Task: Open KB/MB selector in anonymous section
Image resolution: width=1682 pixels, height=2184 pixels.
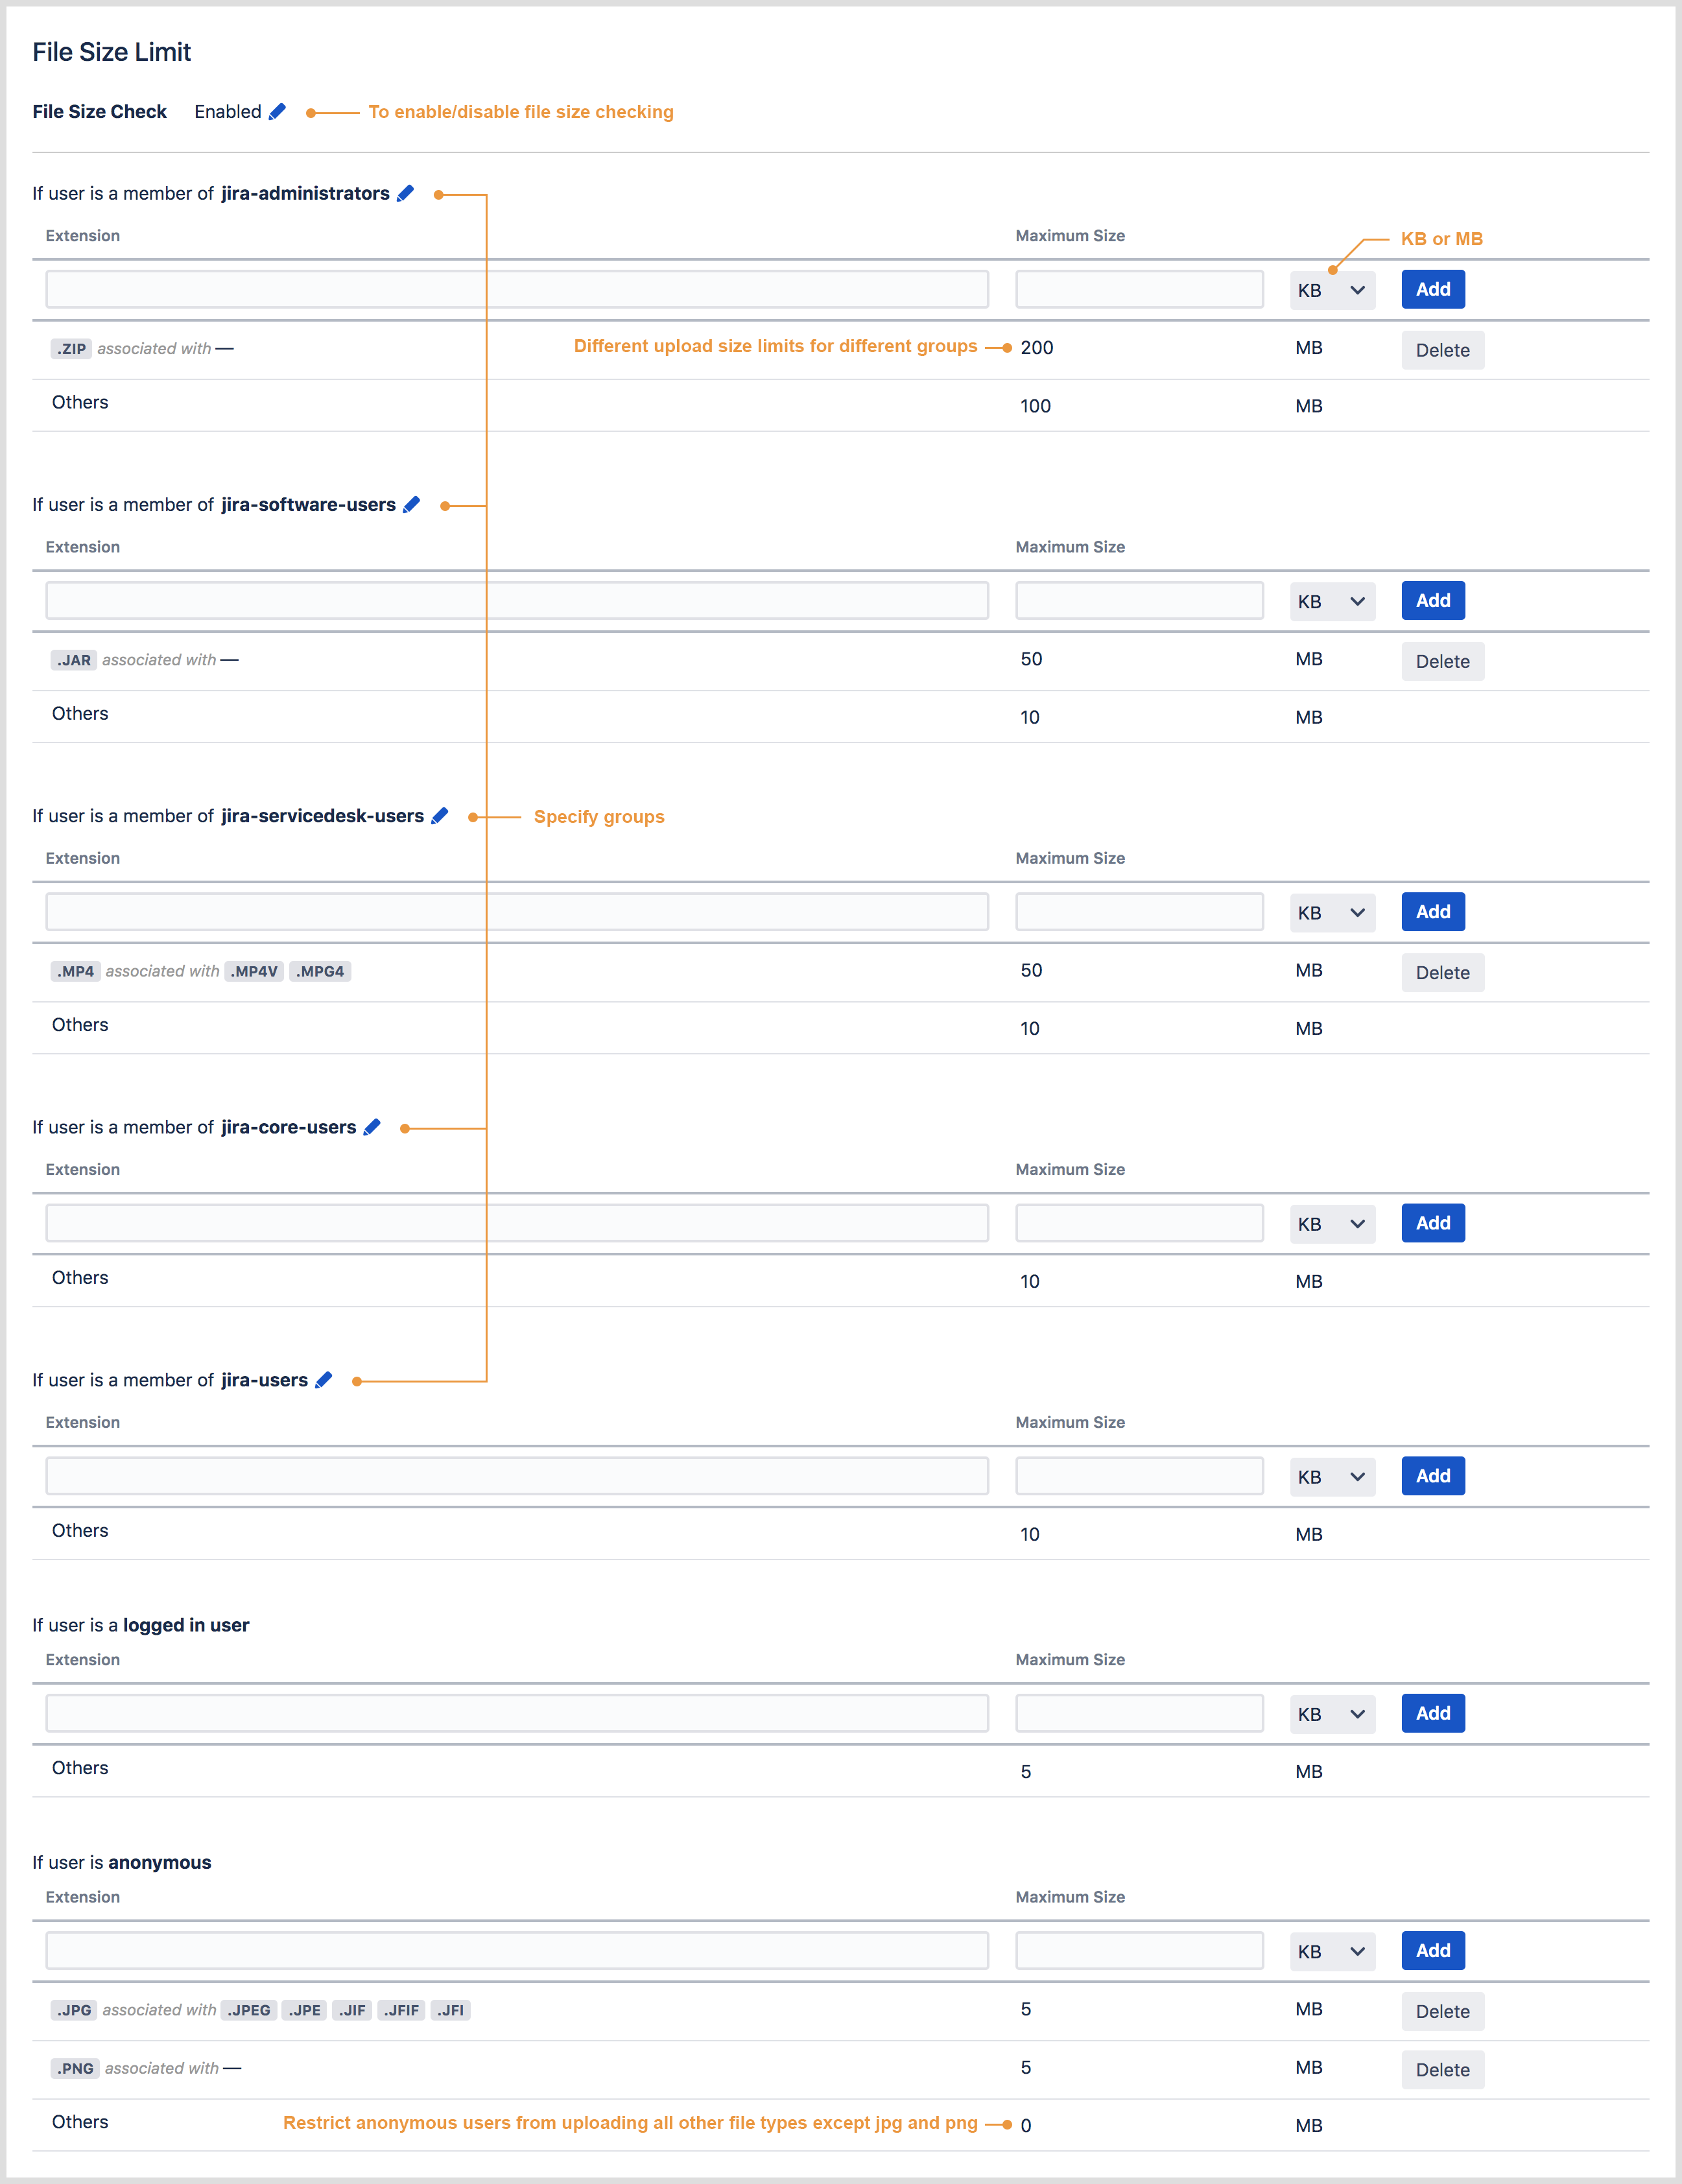Action: (x=1331, y=1951)
